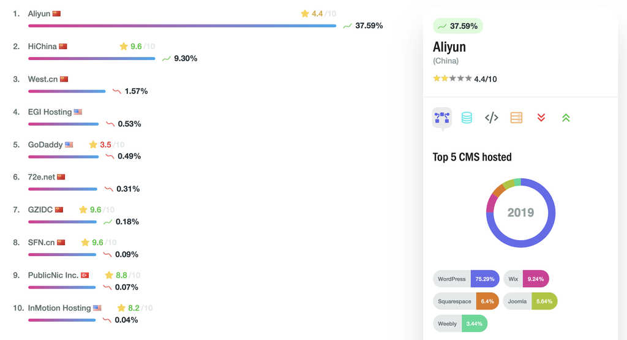Click the West.cn market share bar
This screenshot has height=340, width=627.
tap(67, 91)
